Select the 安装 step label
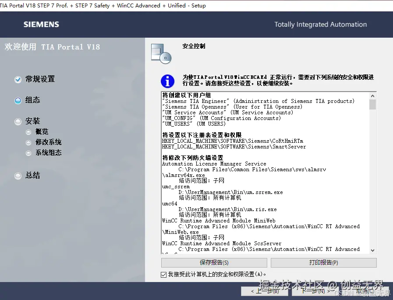This screenshot has height=300, width=393. click(x=32, y=121)
